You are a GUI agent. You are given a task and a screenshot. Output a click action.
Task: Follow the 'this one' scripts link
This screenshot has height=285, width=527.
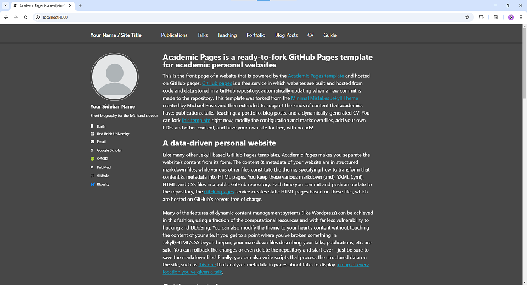pos(207,265)
